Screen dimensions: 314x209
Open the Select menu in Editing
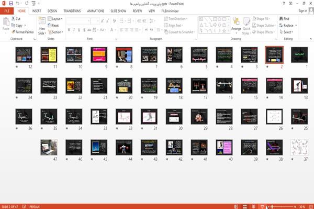(286, 32)
